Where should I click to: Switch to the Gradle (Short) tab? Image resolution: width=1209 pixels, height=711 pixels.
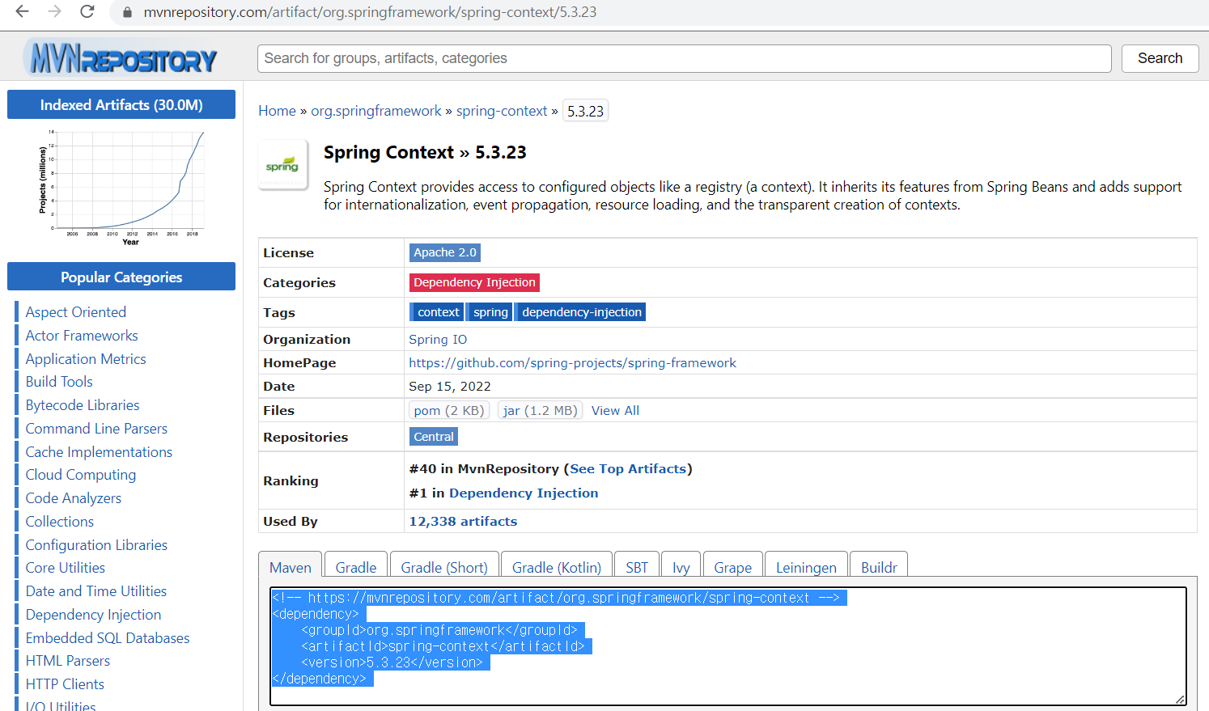pyautogui.click(x=444, y=567)
